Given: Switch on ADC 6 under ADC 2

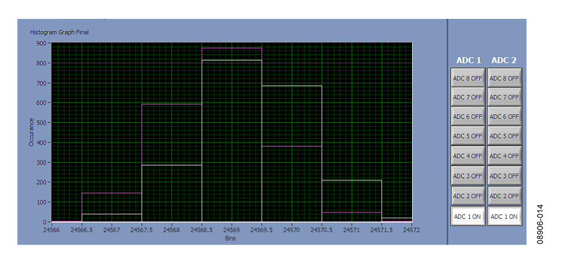Looking at the screenshot, I should pyautogui.click(x=504, y=117).
